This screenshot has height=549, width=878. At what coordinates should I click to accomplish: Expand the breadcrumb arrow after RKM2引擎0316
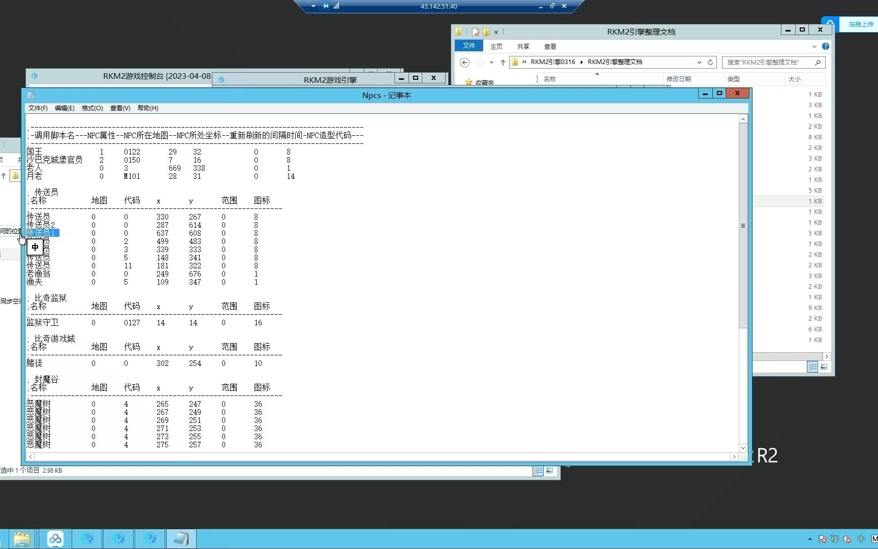[581, 62]
